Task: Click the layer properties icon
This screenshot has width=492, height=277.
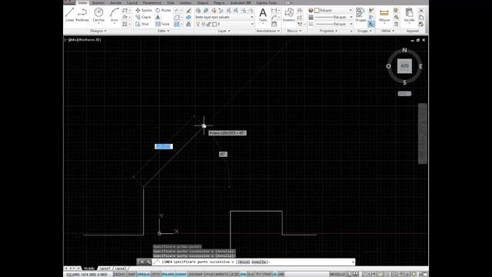Action: (x=198, y=10)
